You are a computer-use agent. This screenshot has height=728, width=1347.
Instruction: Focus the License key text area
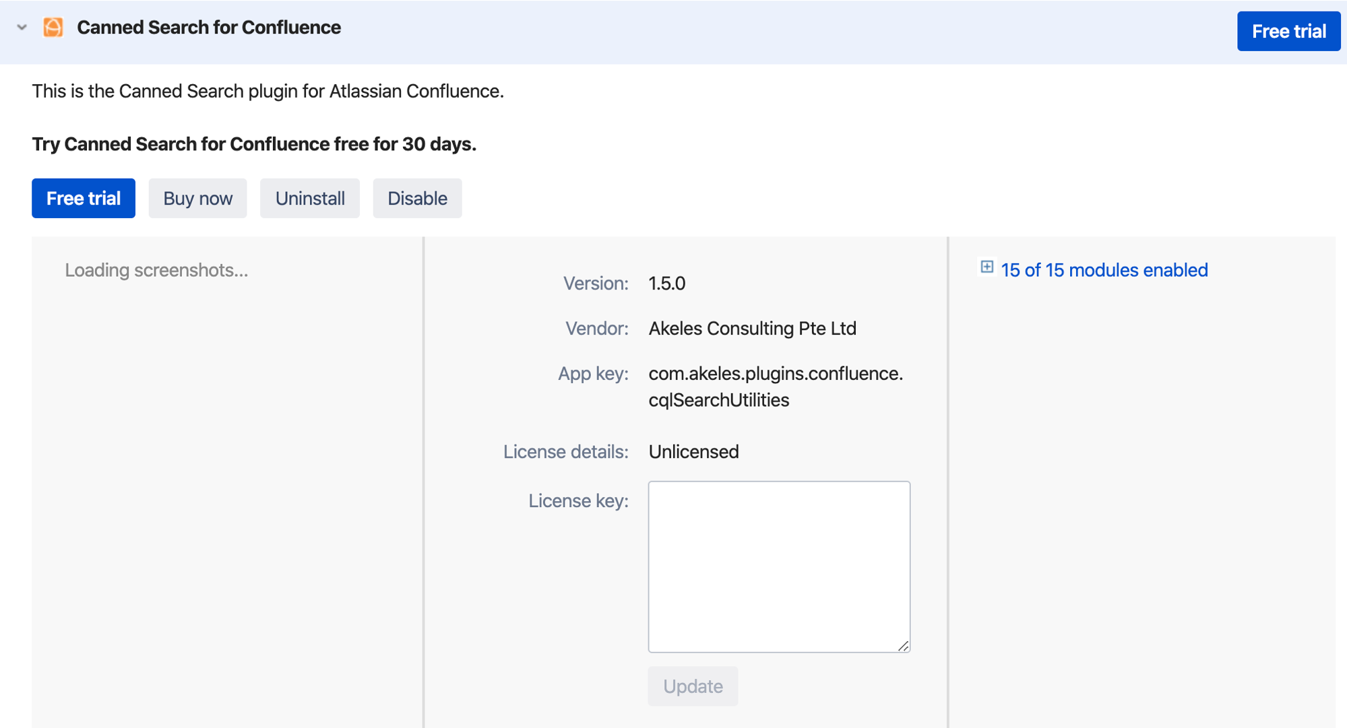(x=778, y=566)
